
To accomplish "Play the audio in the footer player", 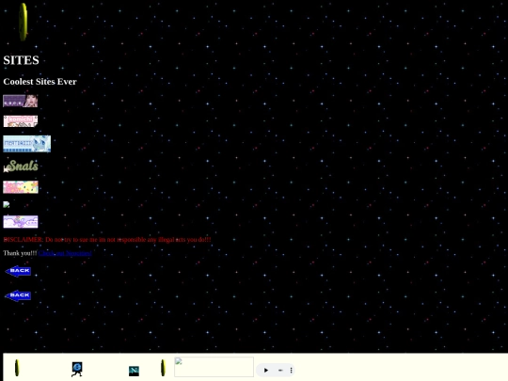I will tap(266, 370).
